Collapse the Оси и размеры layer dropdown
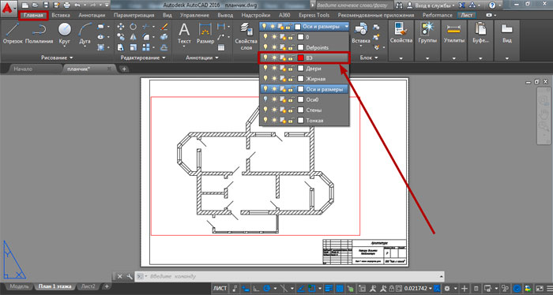Screen dimensions: 553x295 [346, 26]
